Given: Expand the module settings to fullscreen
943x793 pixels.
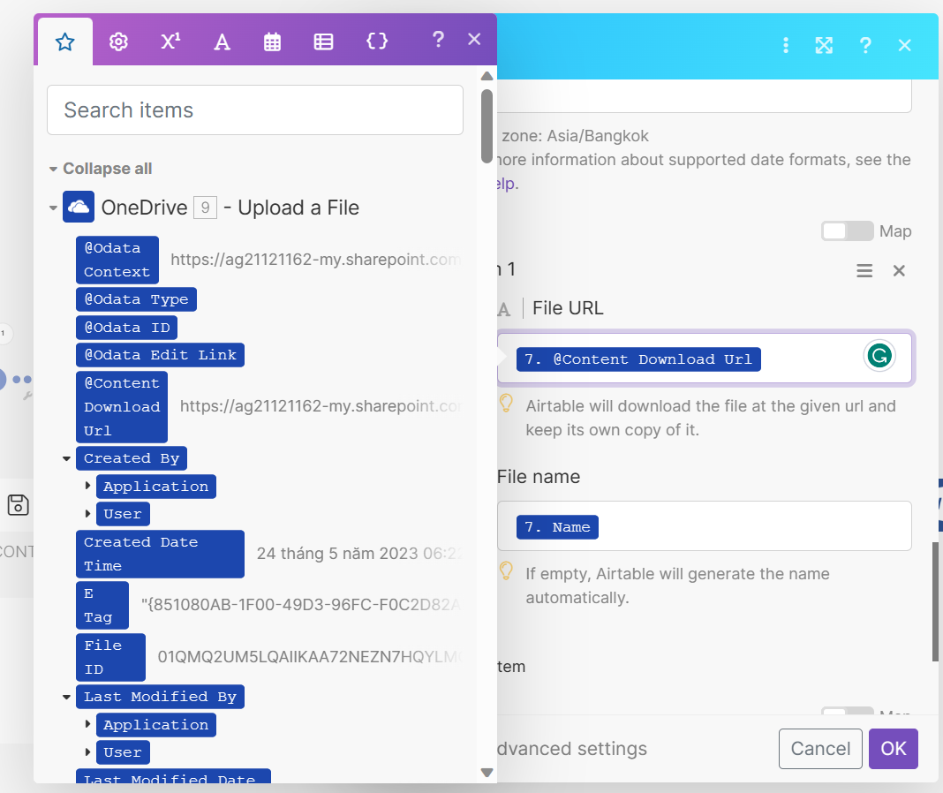Looking at the screenshot, I should point(824,45).
